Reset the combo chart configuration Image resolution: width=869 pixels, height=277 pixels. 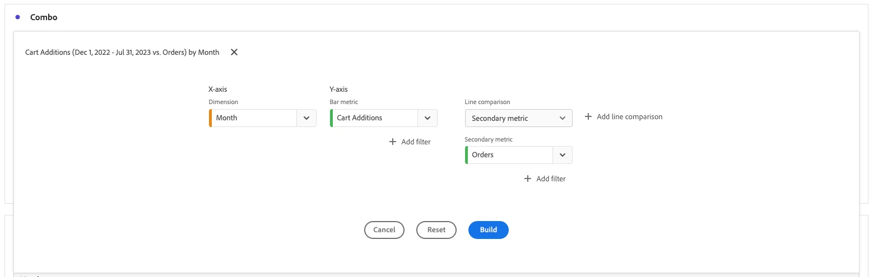pyautogui.click(x=436, y=229)
